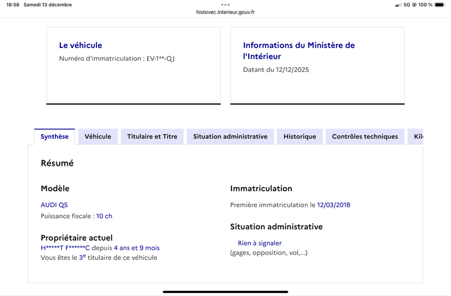Tap the orientation lock status icon
Viewport: 451px width, 296px height.
pyautogui.click(x=414, y=5)
